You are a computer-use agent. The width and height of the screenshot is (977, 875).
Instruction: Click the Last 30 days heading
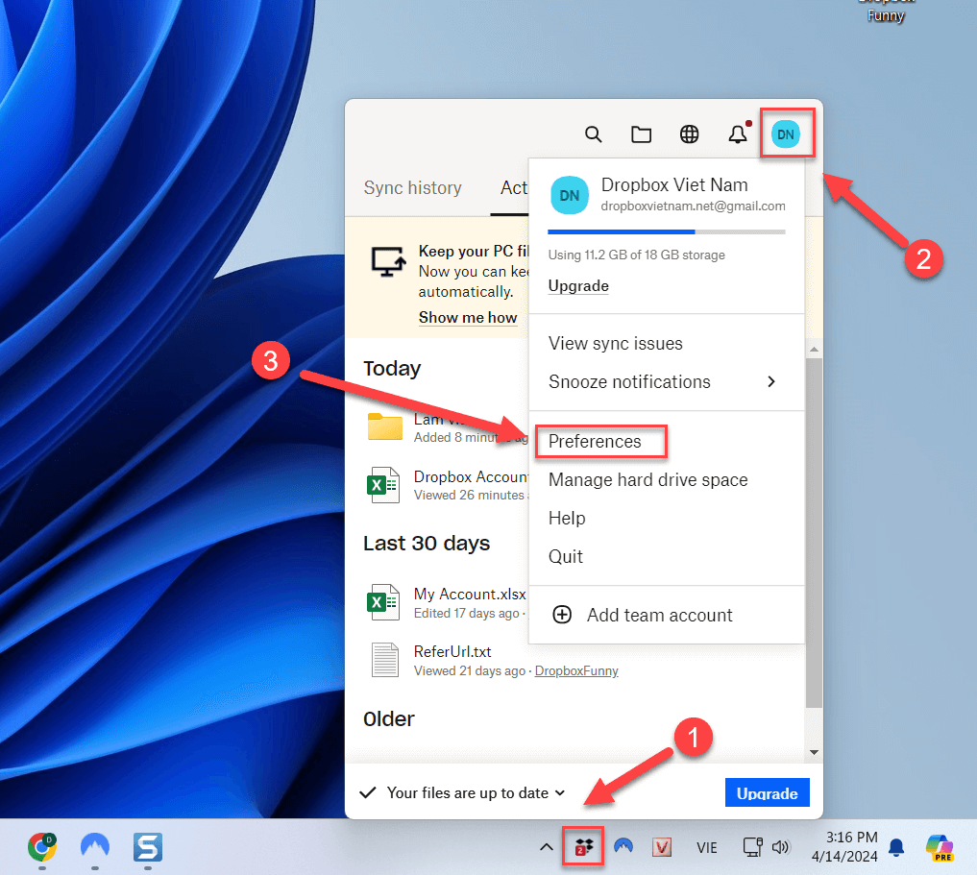pyautogui.click(x=427, y=543)
